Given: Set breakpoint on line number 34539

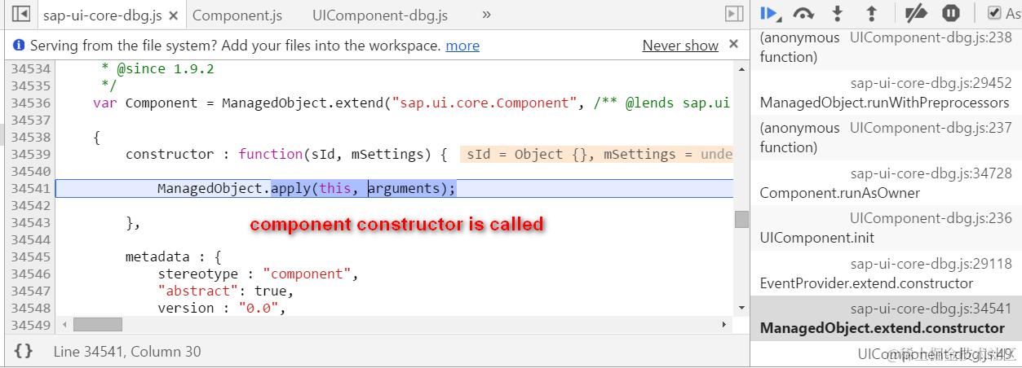Looking at the screenshot, I should click(x=29, y=154).
